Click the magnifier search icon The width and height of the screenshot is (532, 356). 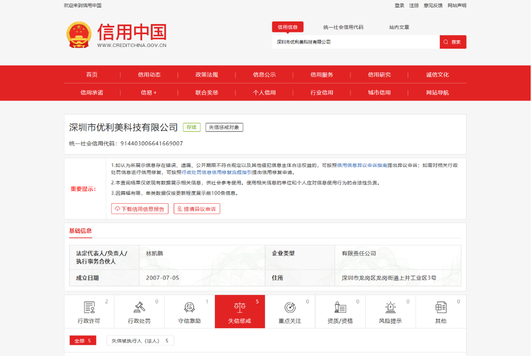(x=445, y=41)
